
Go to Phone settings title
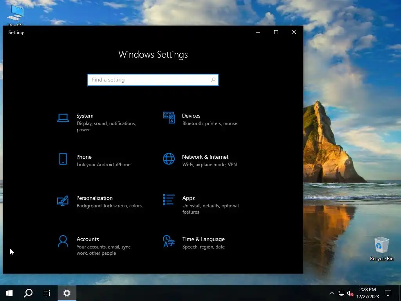pos(84,157)
